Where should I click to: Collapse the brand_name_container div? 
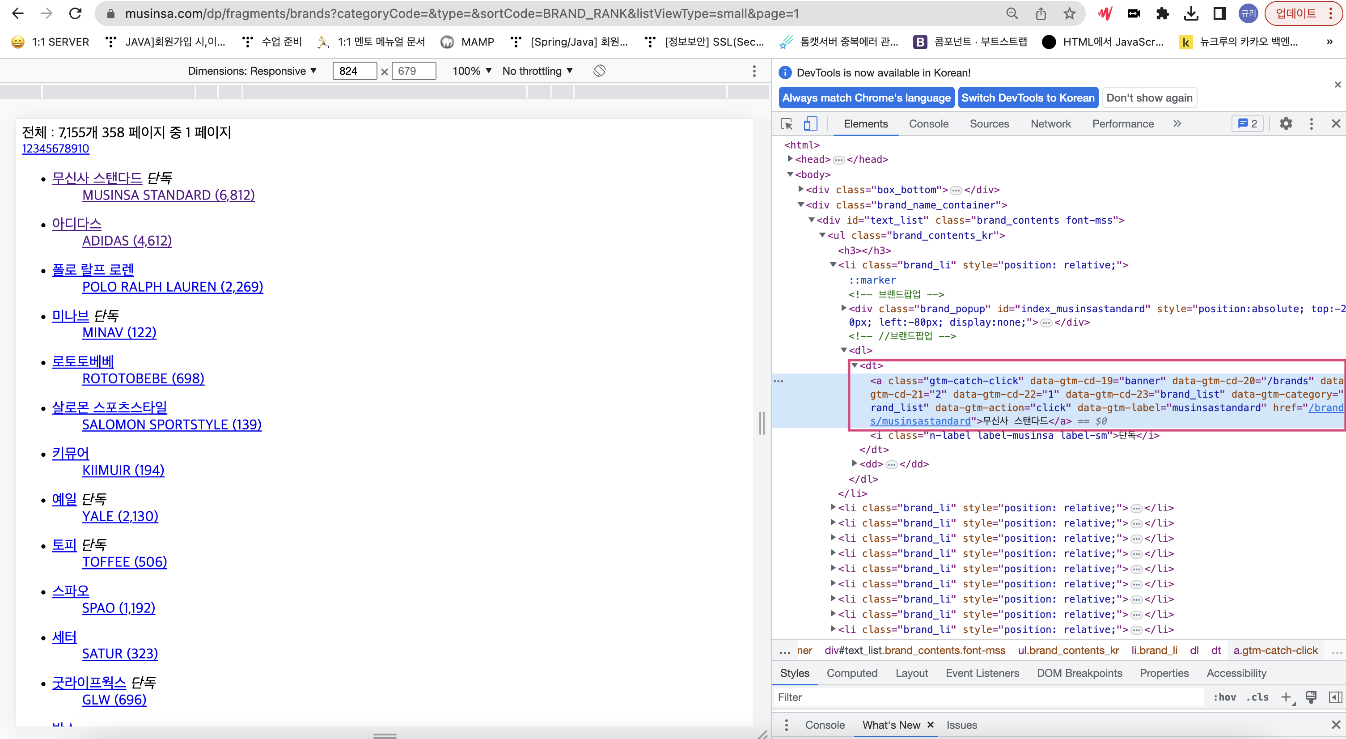pyautogui.click(x=801, y=204)
